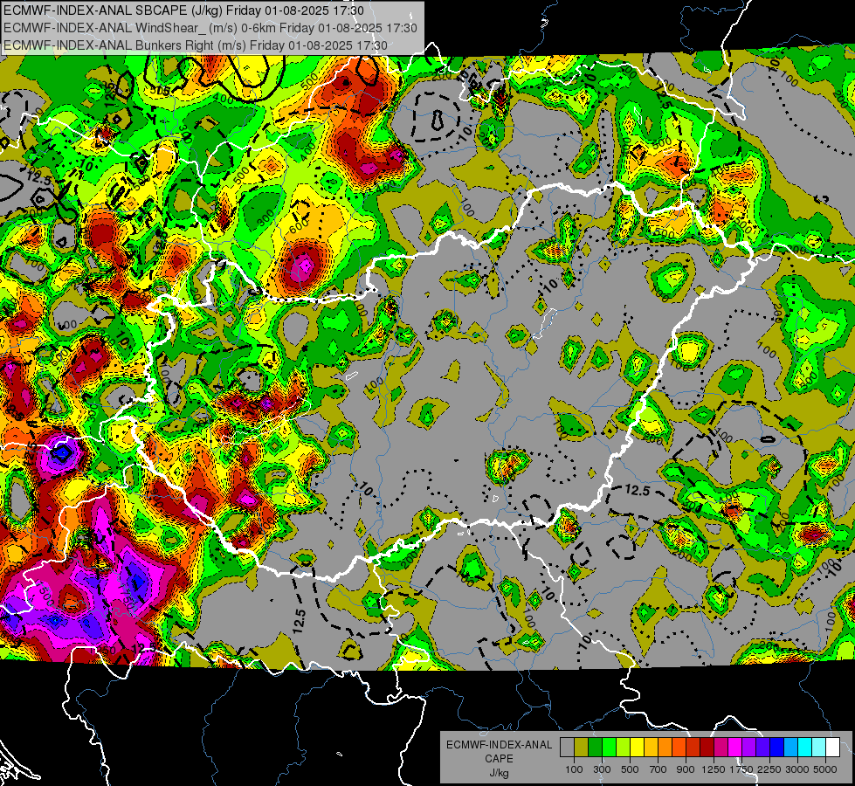The height and width of the screenshot is (786, 855).
Task: Pick the white swatch ending the legend
Action: pyautogui.click(x=832, y=747)
